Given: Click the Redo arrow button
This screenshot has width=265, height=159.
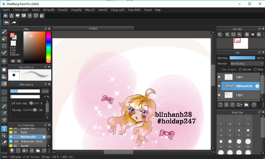Looking at the screenshot, I should 14,22.
